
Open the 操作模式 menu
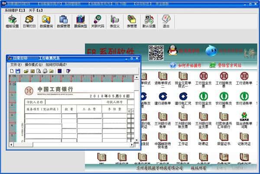click(x=33, y=65)
